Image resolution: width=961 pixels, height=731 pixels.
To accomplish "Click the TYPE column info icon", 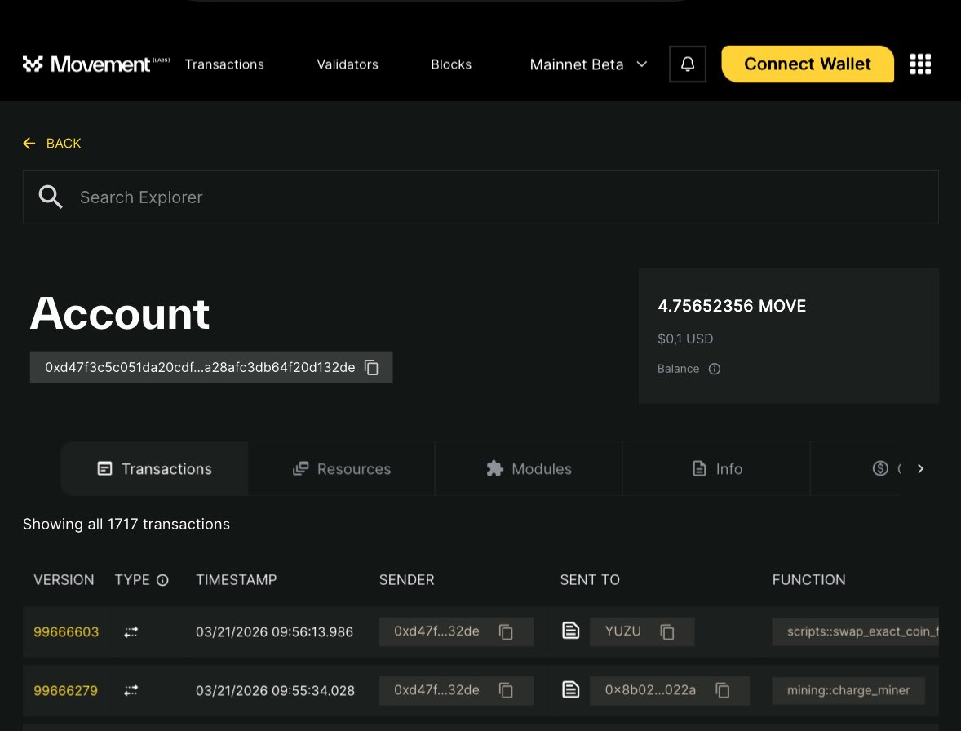I will [162, 579].
